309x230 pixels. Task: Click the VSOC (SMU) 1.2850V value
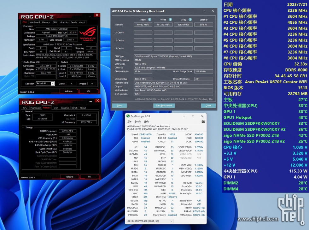pos(199,147)
